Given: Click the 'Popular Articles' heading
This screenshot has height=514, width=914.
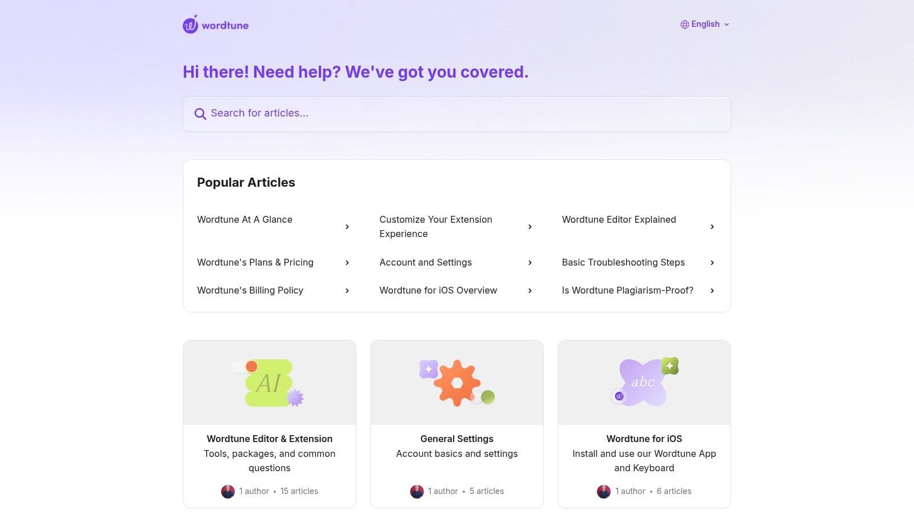Looking at the screenshot, I should click(x=246, y=182).
